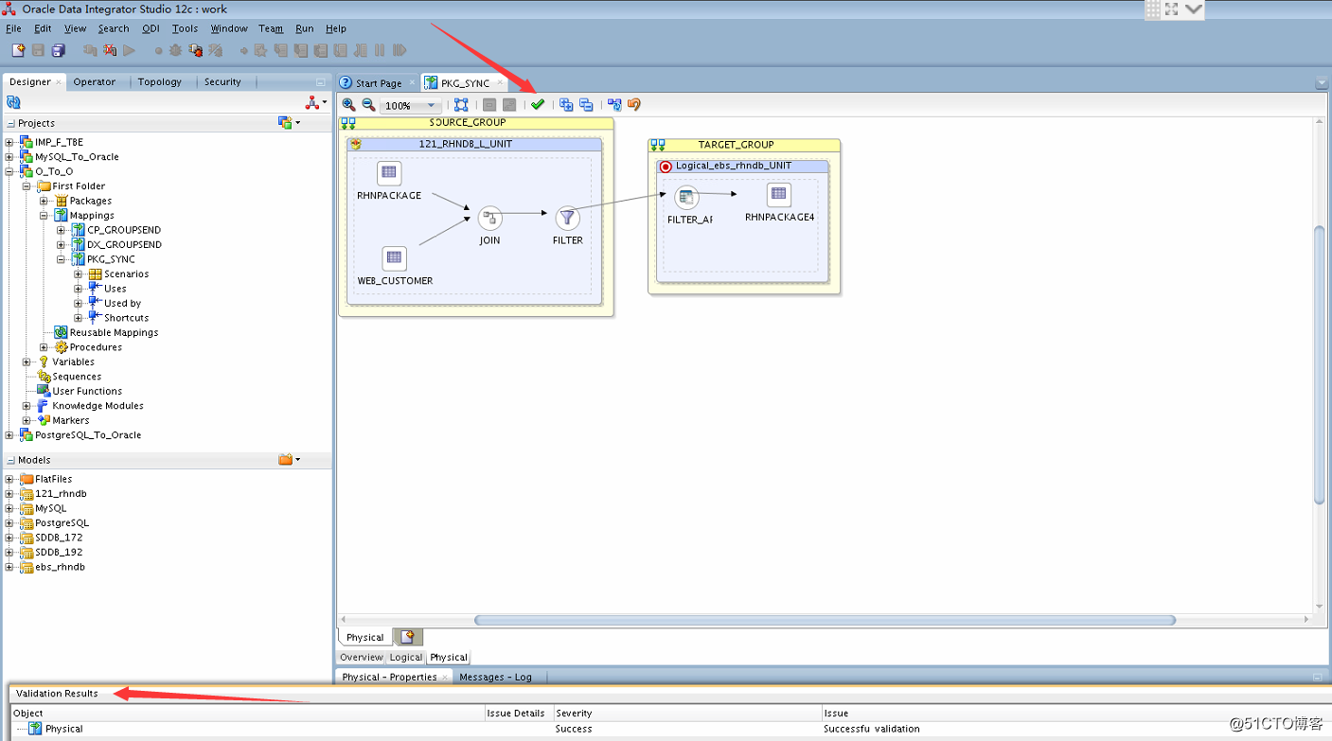Click the Save All toolbar icon
This screenshot has height=741, width=1332.
click(58, 50)
